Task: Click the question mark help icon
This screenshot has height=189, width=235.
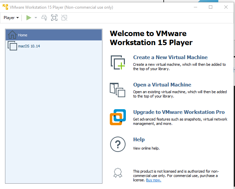Action: [x=118, y=144]
